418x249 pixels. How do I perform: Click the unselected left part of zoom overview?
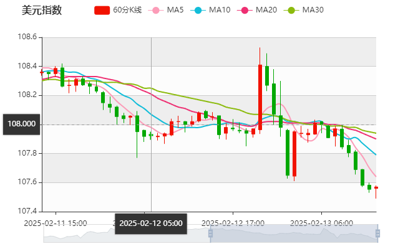coord(127,233)
